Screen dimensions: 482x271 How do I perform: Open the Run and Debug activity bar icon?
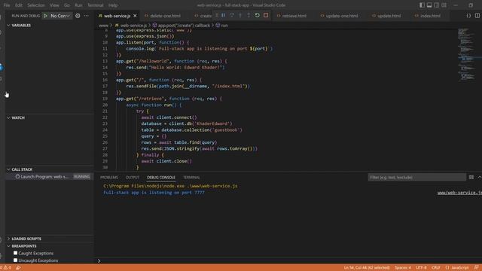point(2,67)
